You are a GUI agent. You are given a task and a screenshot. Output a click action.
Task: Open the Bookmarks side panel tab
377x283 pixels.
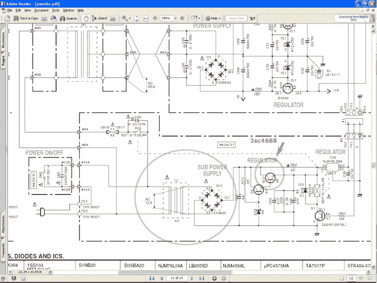pyautogui.click(x=3, y=40)
